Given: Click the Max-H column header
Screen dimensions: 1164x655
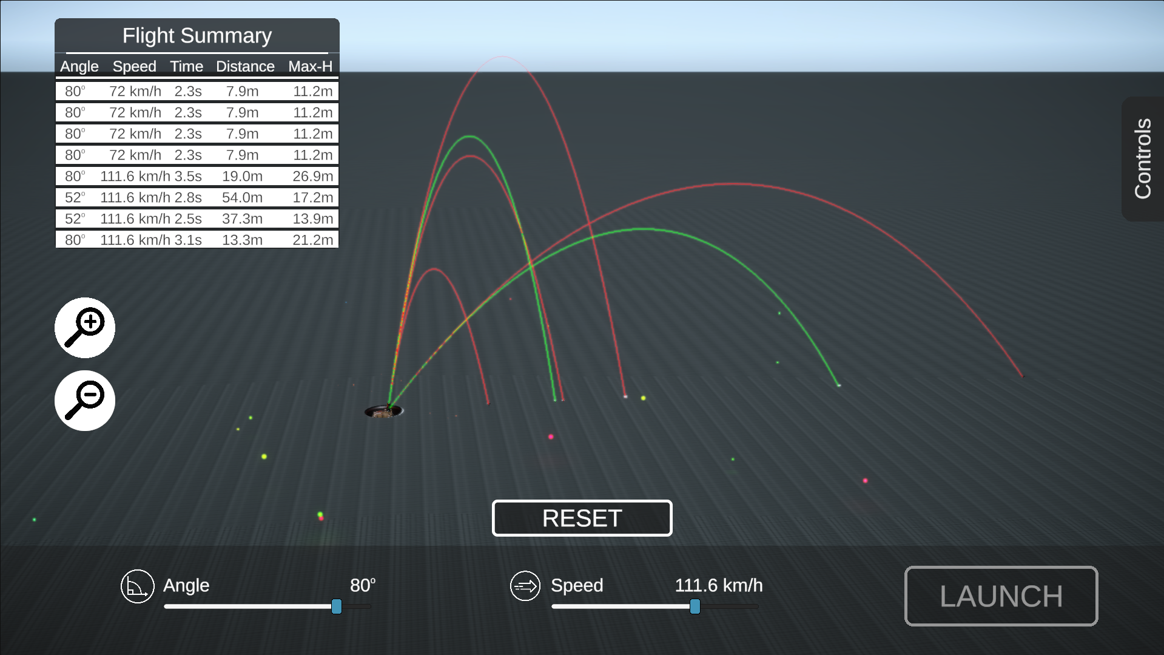Looking at the screenshot, I should [311, 66].
